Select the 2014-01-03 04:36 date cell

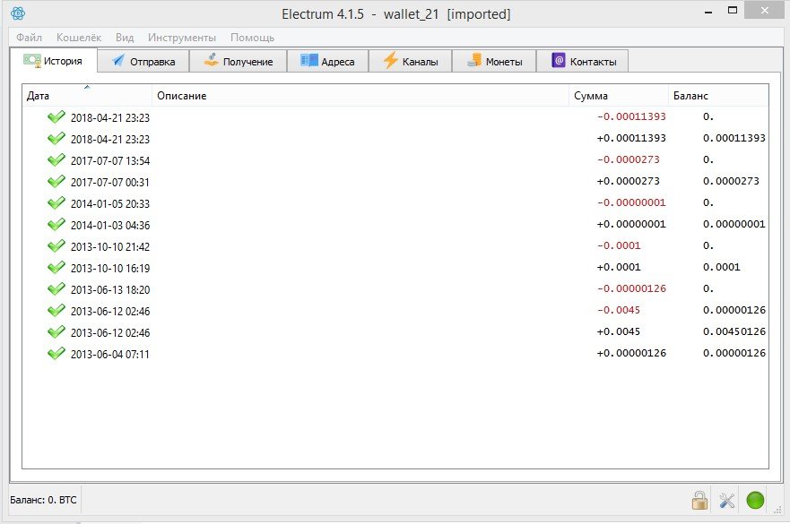pos(110,225)
